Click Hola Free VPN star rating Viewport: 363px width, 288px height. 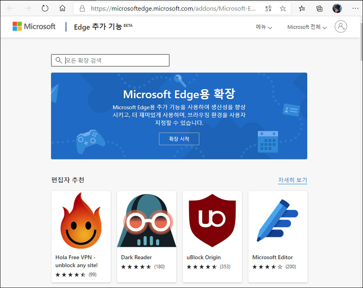click(70, 275)
